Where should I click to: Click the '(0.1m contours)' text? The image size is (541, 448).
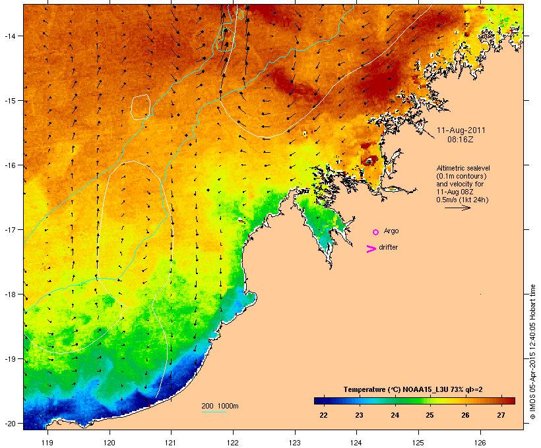[x=461, y=176]
